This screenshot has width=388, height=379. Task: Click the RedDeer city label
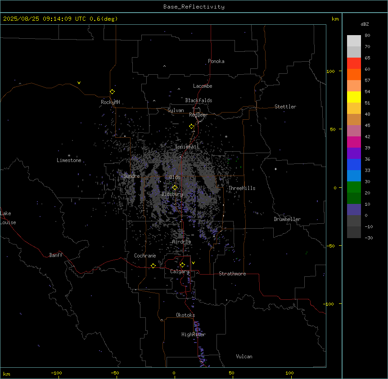[198, 115]
